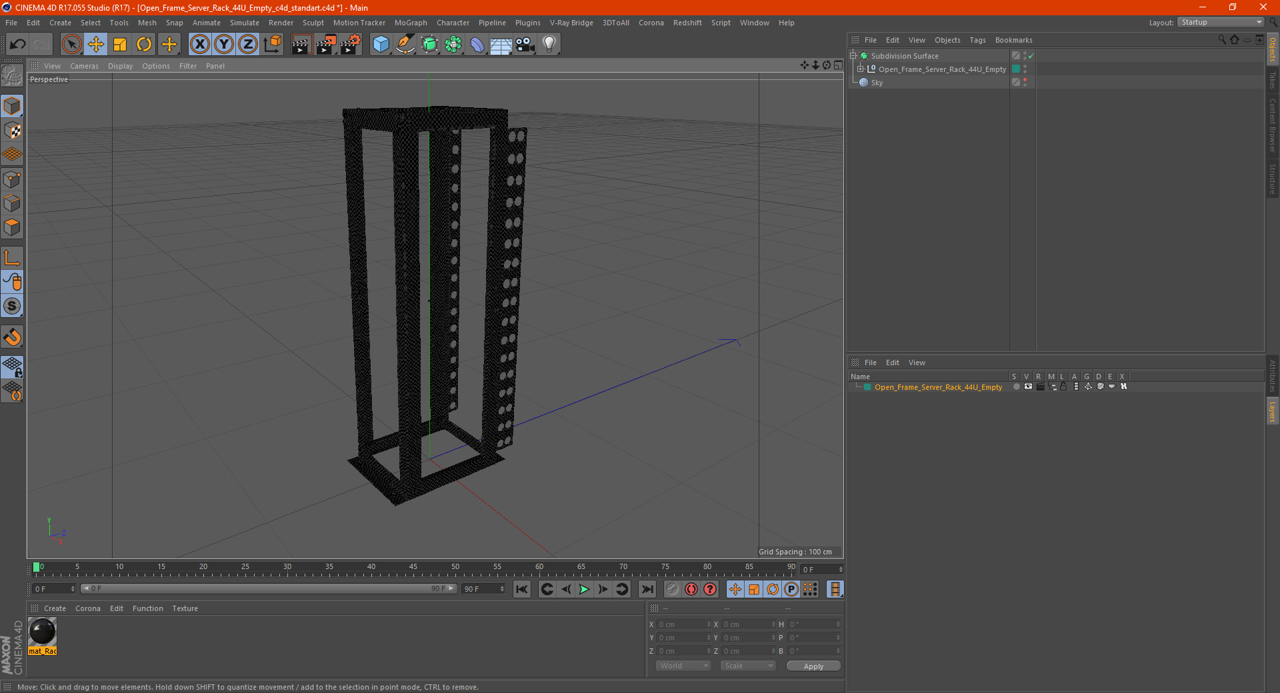The height and width of the screenshot is (693, 1280).
Task: Click the Planar Workplane icon
Action: pos(12,391)
